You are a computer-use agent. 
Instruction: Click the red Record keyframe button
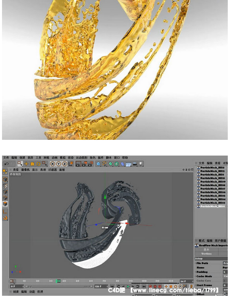pyautogui.click(x=150, y=287)
